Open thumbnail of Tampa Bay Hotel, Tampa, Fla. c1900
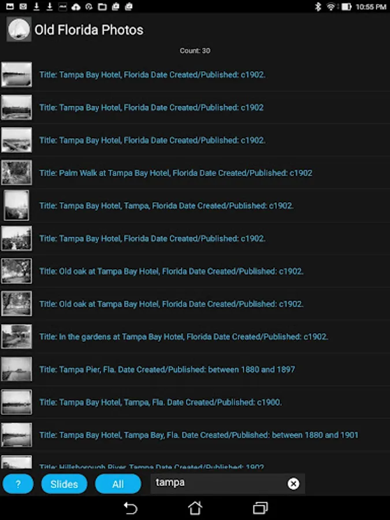 coord(17,402)
